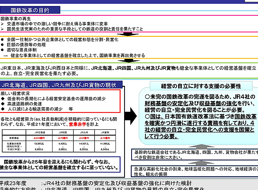Click the heading 'JR北海道、JR四国、JR九州及びJR貨物の現状'
Viewport: 258px width, 190px height.
coord(59,85)
